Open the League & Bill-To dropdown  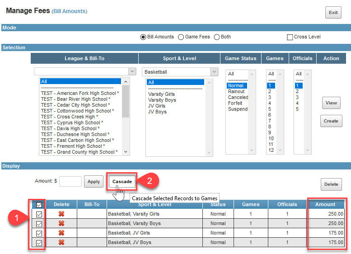(132, 71)
